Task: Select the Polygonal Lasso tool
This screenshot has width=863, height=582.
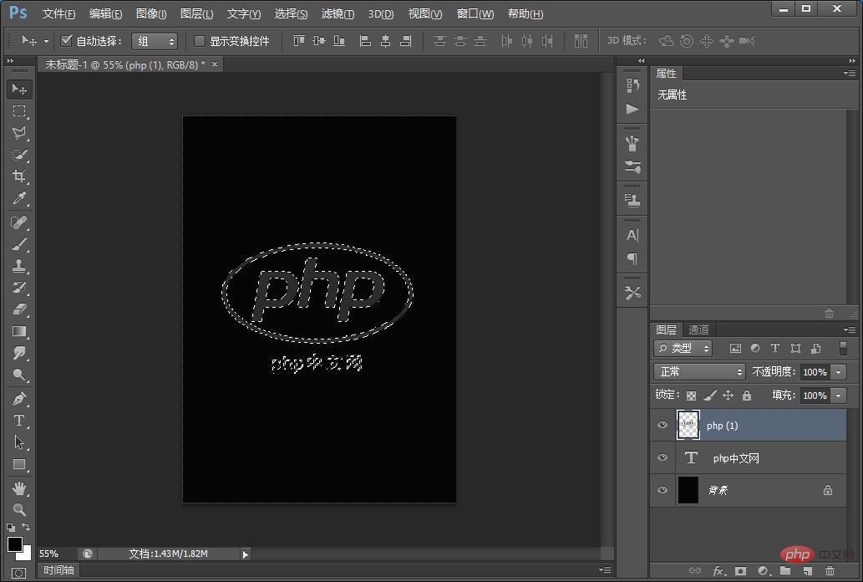Action: click(x=19, y=133)
